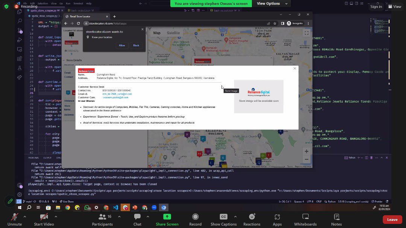Image resolution: width=406 pixels, height=228 pixels.
Task: Click the green Share Screen button
Action: [167, 220]
